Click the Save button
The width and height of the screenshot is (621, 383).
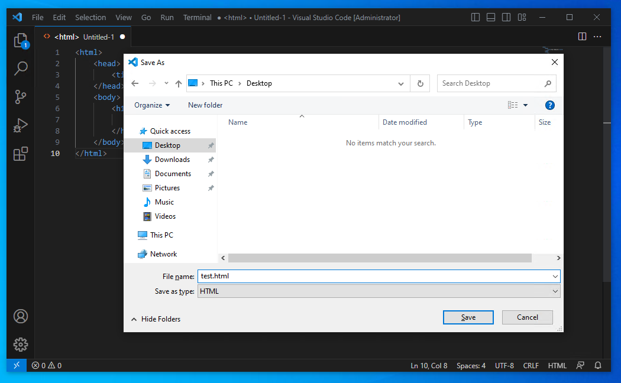(x=468, y=317)
